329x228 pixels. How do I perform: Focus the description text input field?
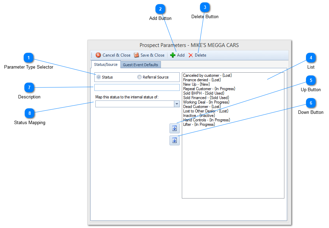[137, 87]
